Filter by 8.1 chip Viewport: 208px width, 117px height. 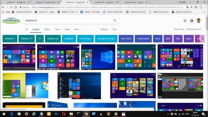(x=40, y=39)
